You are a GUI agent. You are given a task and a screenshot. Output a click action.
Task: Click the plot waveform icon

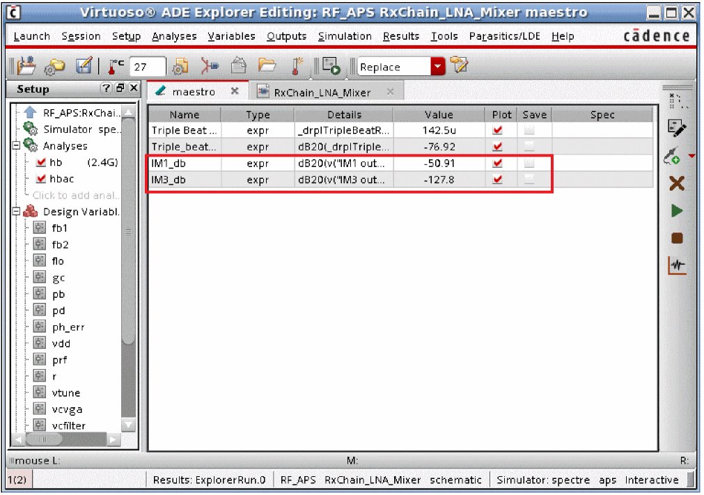tap(677, 265)
